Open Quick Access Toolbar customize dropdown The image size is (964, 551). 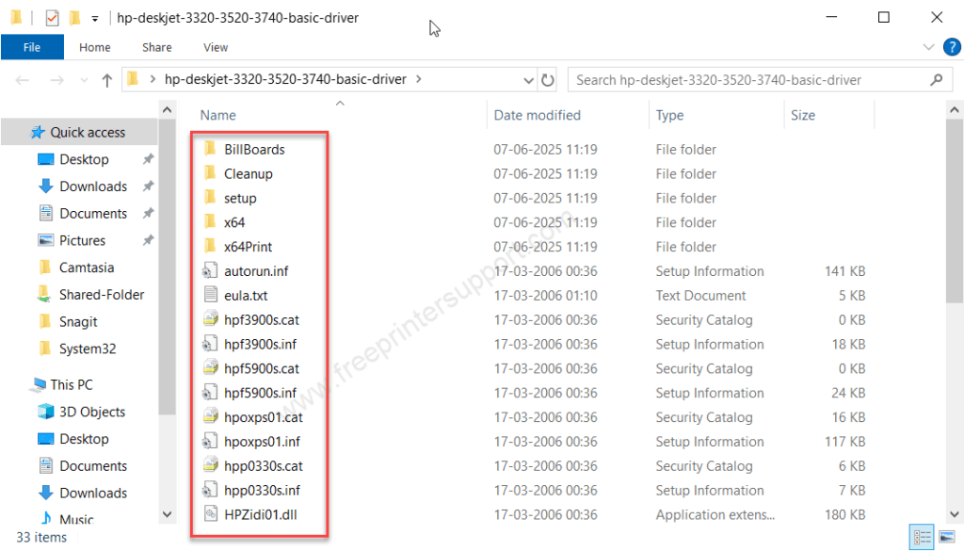click(95, 19)
